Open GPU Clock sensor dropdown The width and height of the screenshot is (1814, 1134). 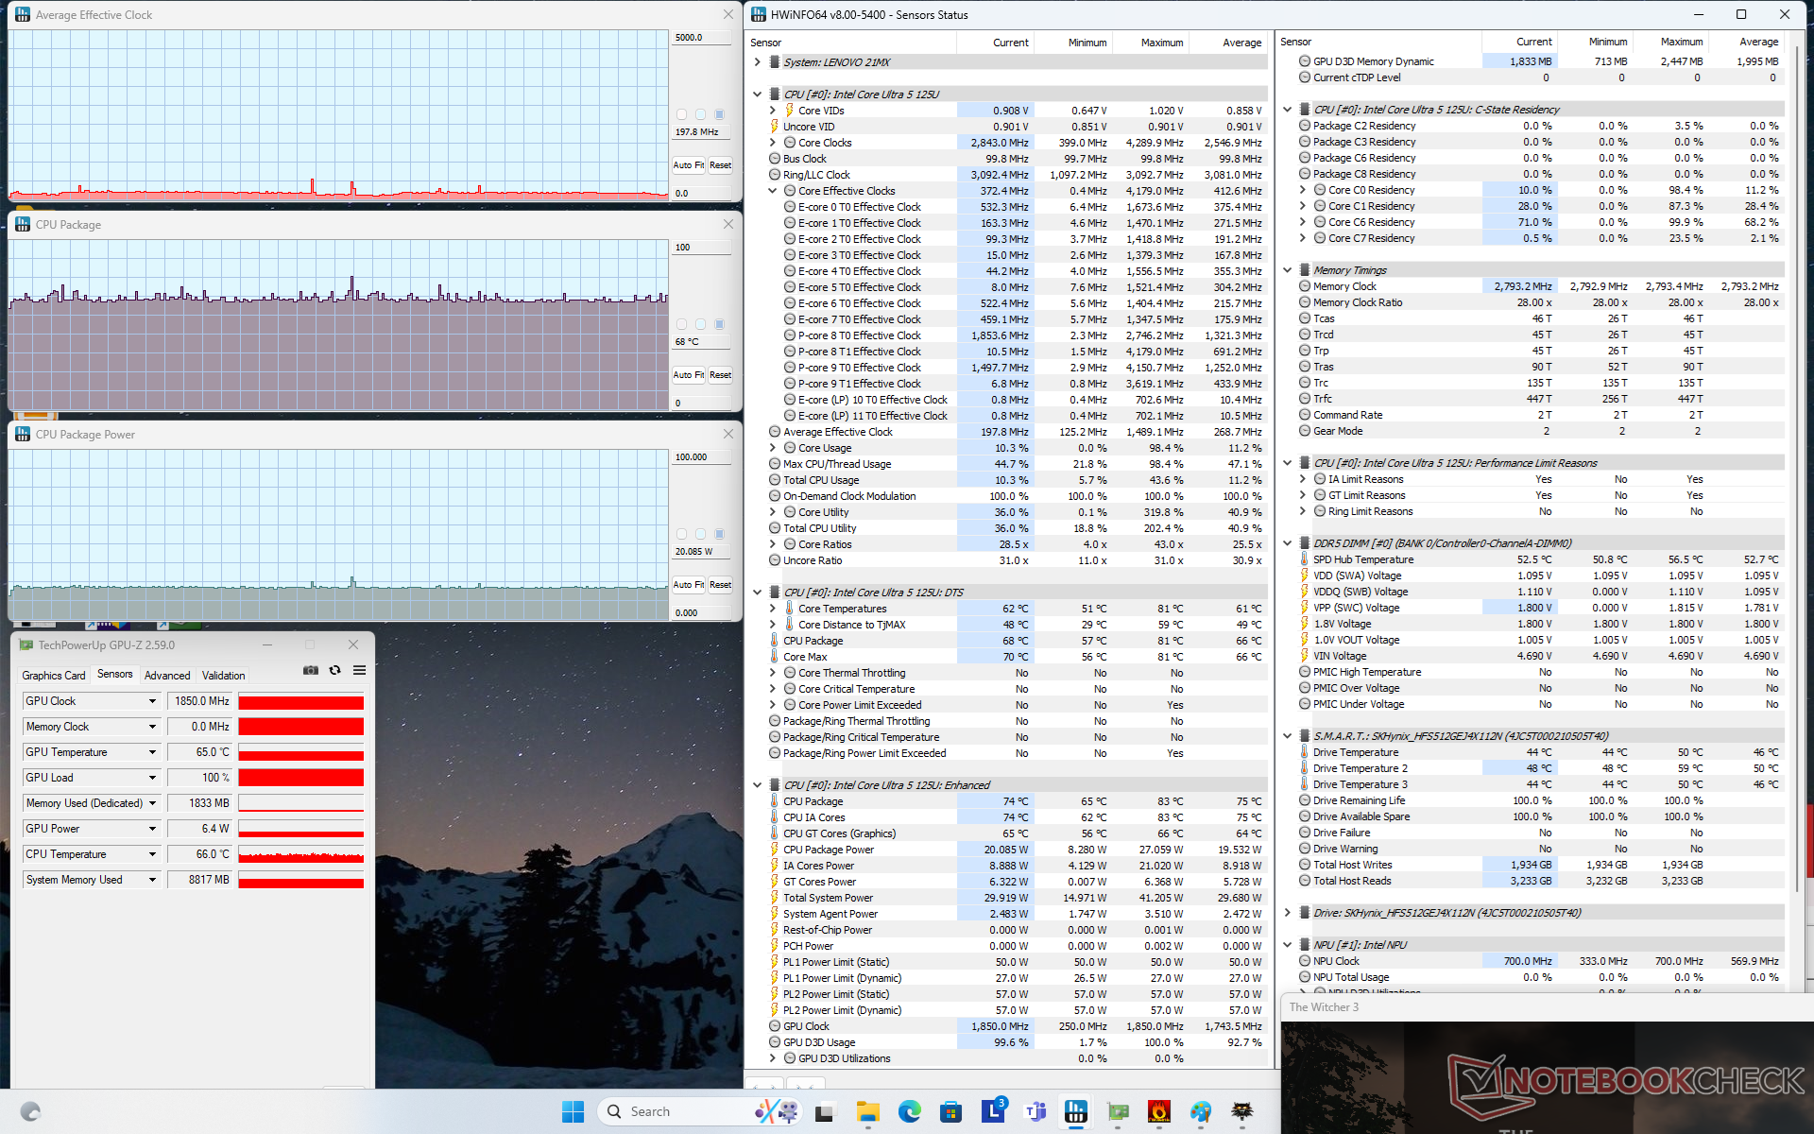(x=152, y=701)
